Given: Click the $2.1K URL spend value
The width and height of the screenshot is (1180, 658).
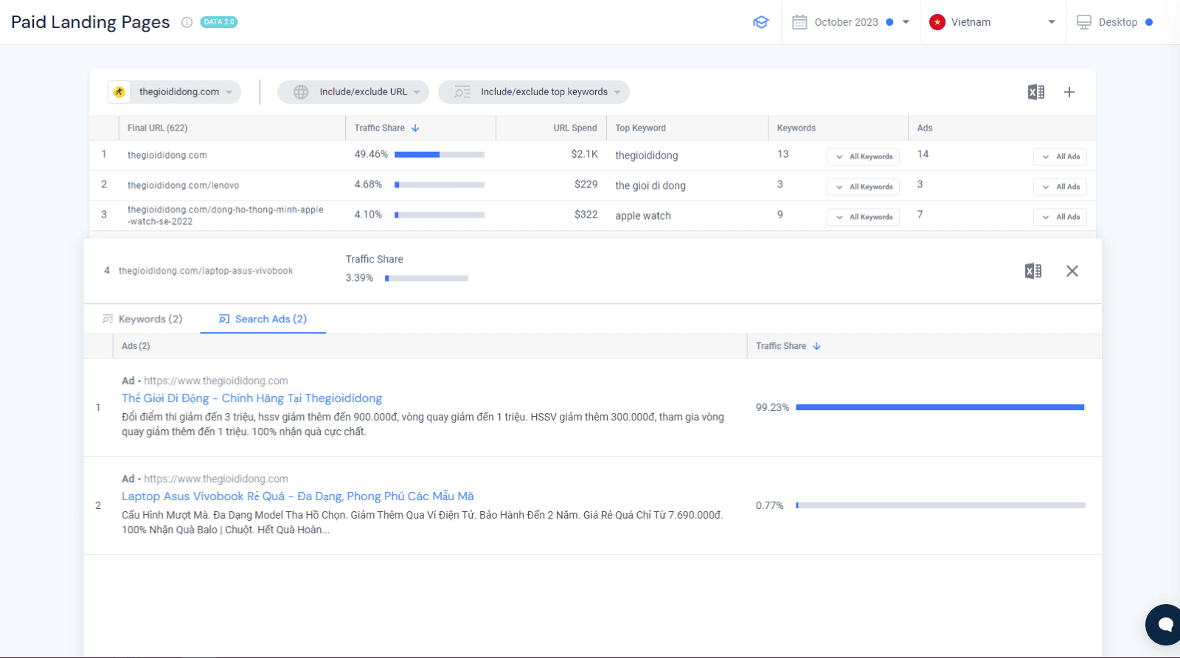Looking at the screenshot, I should point(584,154).
